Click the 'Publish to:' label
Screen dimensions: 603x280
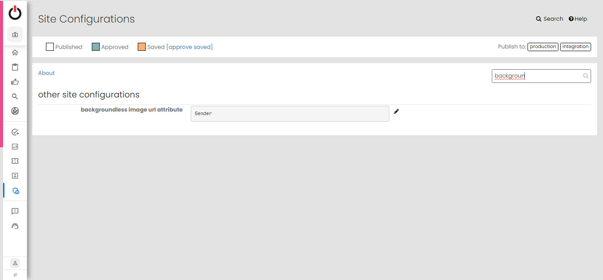(x=512, y=47)
